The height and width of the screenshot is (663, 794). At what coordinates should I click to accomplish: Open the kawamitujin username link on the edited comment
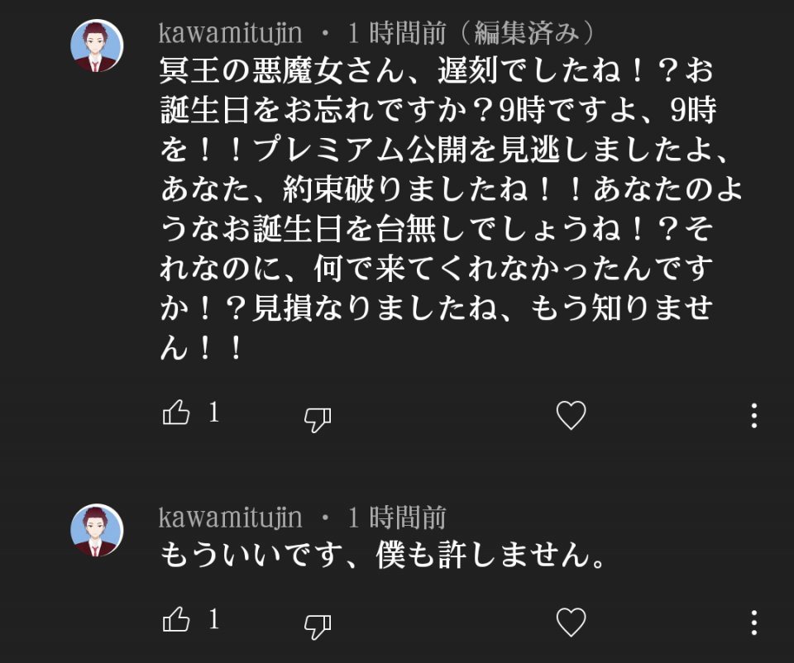point(230,34)
